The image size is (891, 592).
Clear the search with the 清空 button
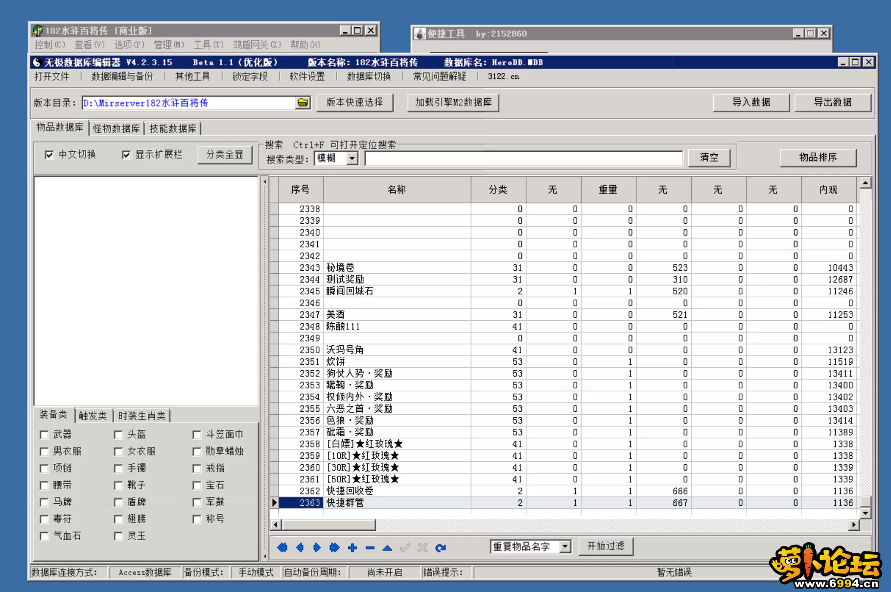tap(709, 158)
